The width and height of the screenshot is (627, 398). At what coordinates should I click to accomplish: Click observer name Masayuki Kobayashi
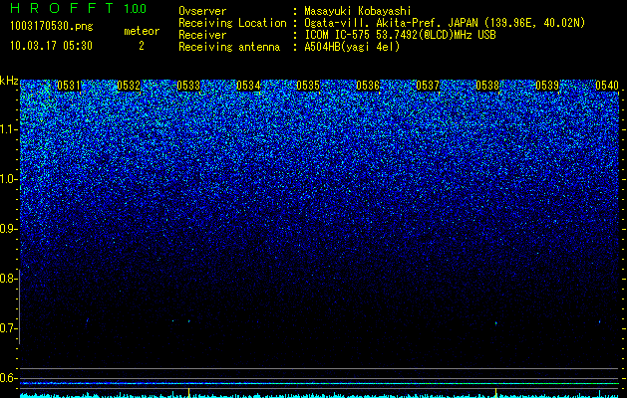click(x=358, y=11)
